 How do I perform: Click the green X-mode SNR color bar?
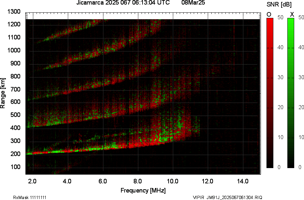[x=291, y=93]
